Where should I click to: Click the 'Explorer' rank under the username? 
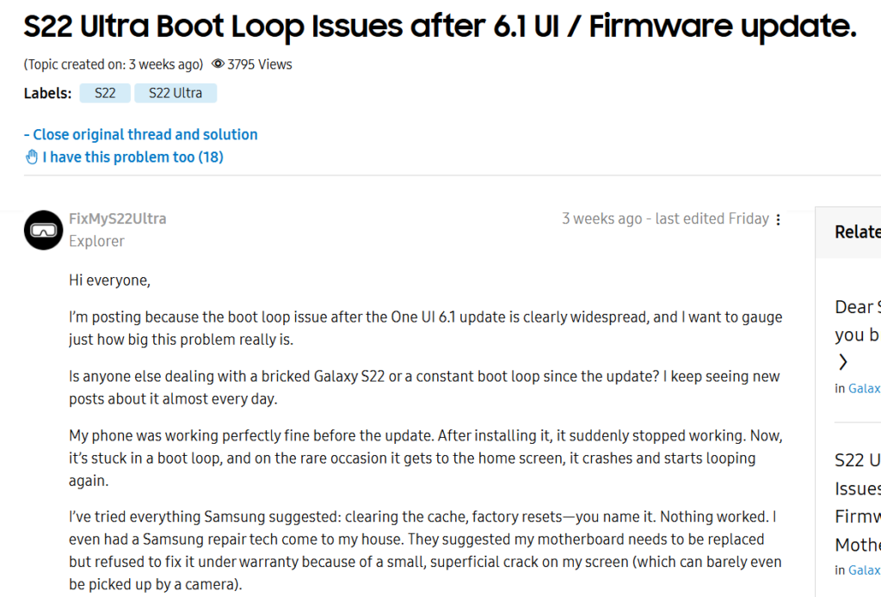(96, 241)
